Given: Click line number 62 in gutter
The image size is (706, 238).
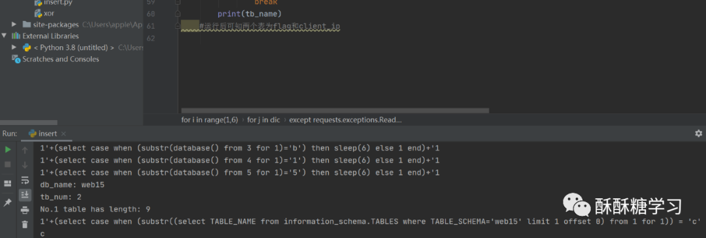Looking at the screenshot, I should [151, 38].
